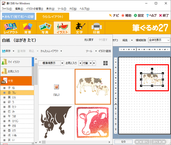
Task: Switch to thumbnail grid view
Action: (105, 63)
